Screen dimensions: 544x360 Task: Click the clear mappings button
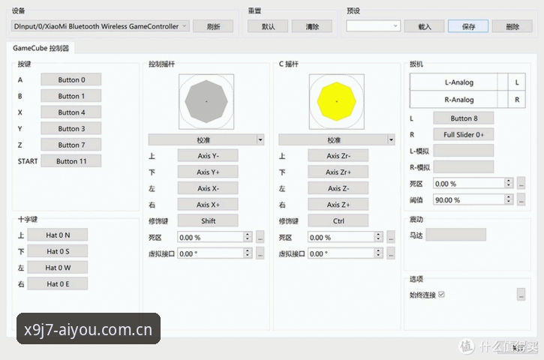[x=312, y=26]
